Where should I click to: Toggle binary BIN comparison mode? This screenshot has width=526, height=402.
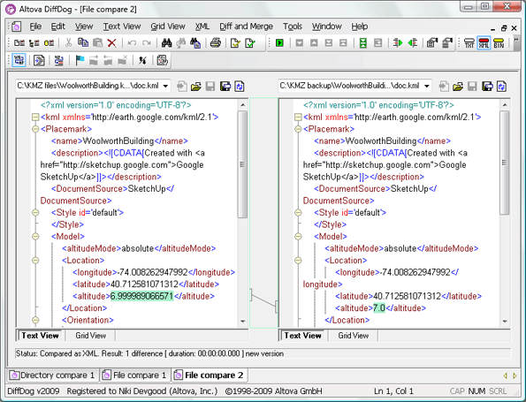click(x=499, y=43)
